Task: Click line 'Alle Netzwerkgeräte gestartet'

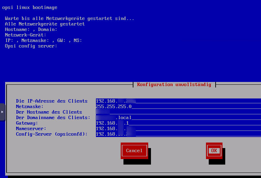Action: click(x=45, y=24)
